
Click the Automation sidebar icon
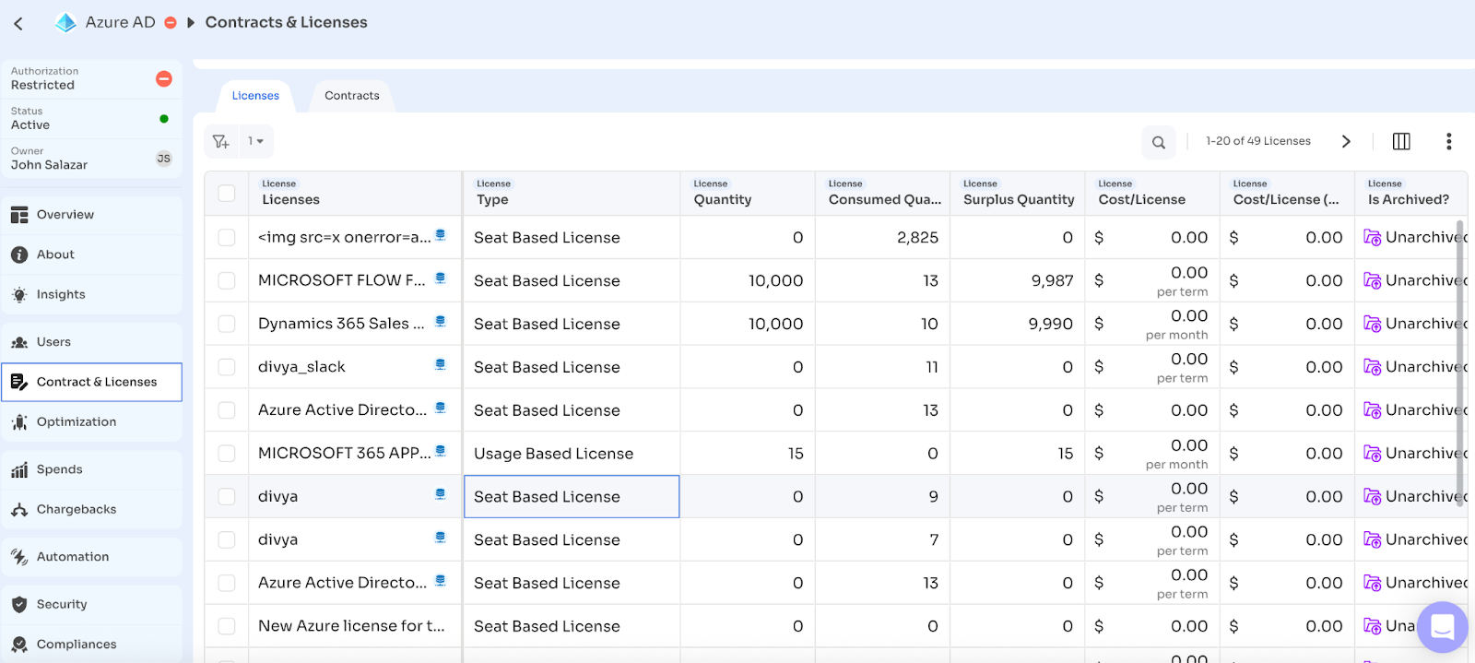point(19,557)
